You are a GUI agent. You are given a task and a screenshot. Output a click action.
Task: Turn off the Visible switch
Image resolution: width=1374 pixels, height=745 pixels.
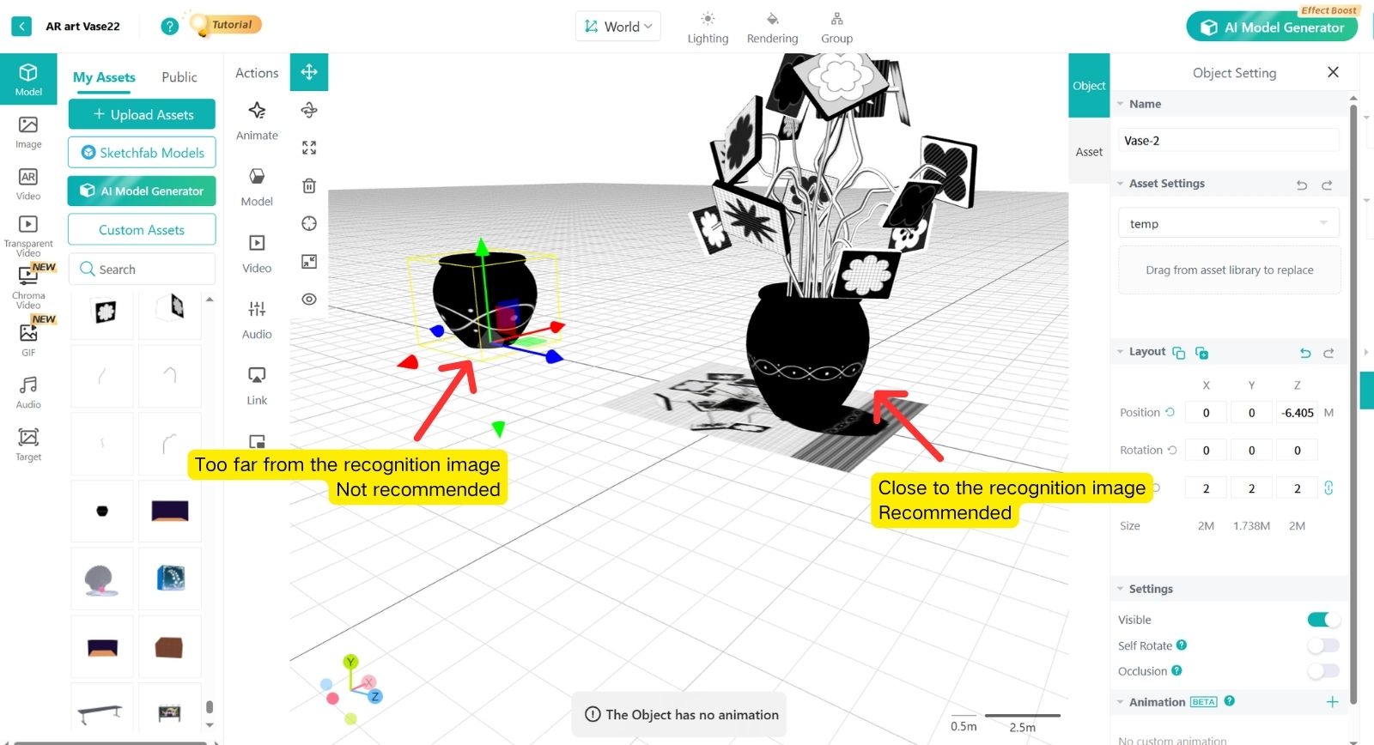coord(1322,620)
